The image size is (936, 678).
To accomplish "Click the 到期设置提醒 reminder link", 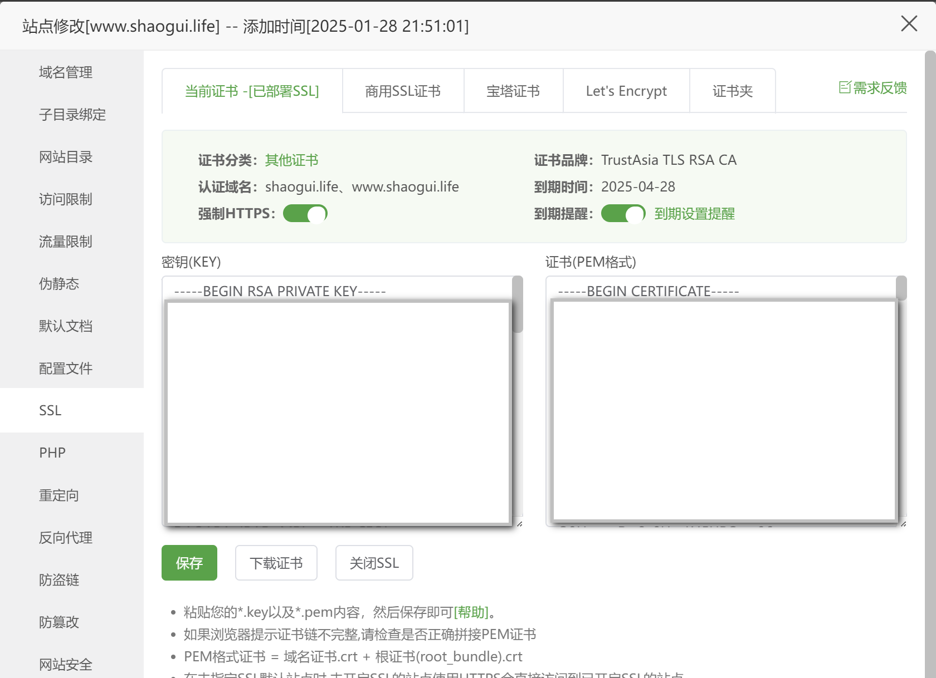I will tap(694, 213).
